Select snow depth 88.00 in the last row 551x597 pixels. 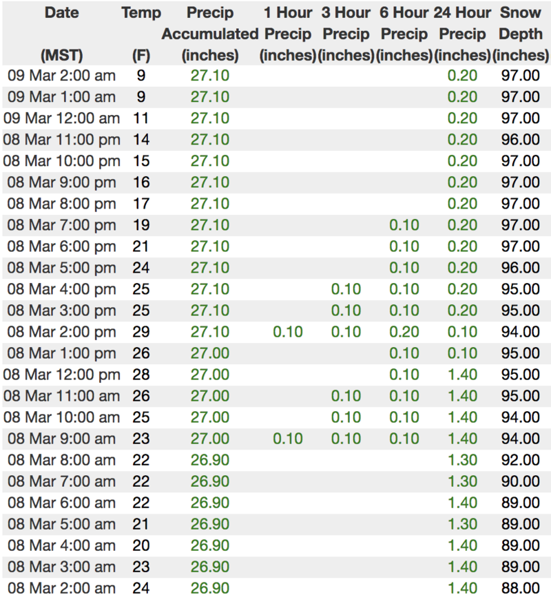(521, 588)
